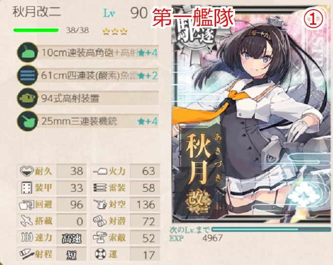Click the green HP bar showing 38/38
333x265 pixels.
coord(36,30)
